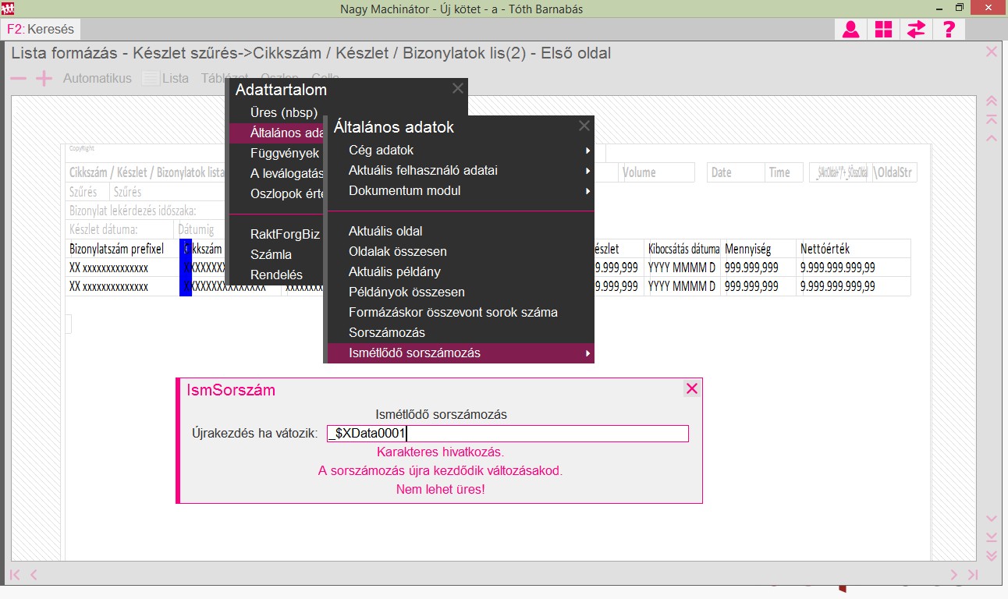Click the Kibocsátás dátuma column header
The image size is (1008, 599).
[683, 249]
